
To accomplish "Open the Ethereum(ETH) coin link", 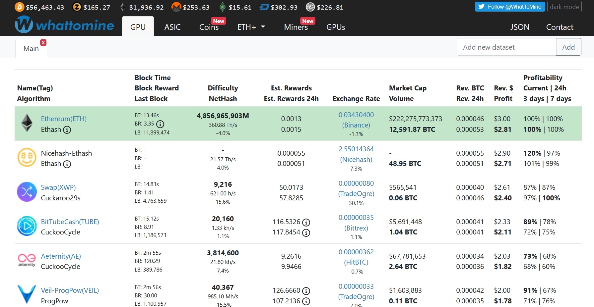I will coord(64,119).
